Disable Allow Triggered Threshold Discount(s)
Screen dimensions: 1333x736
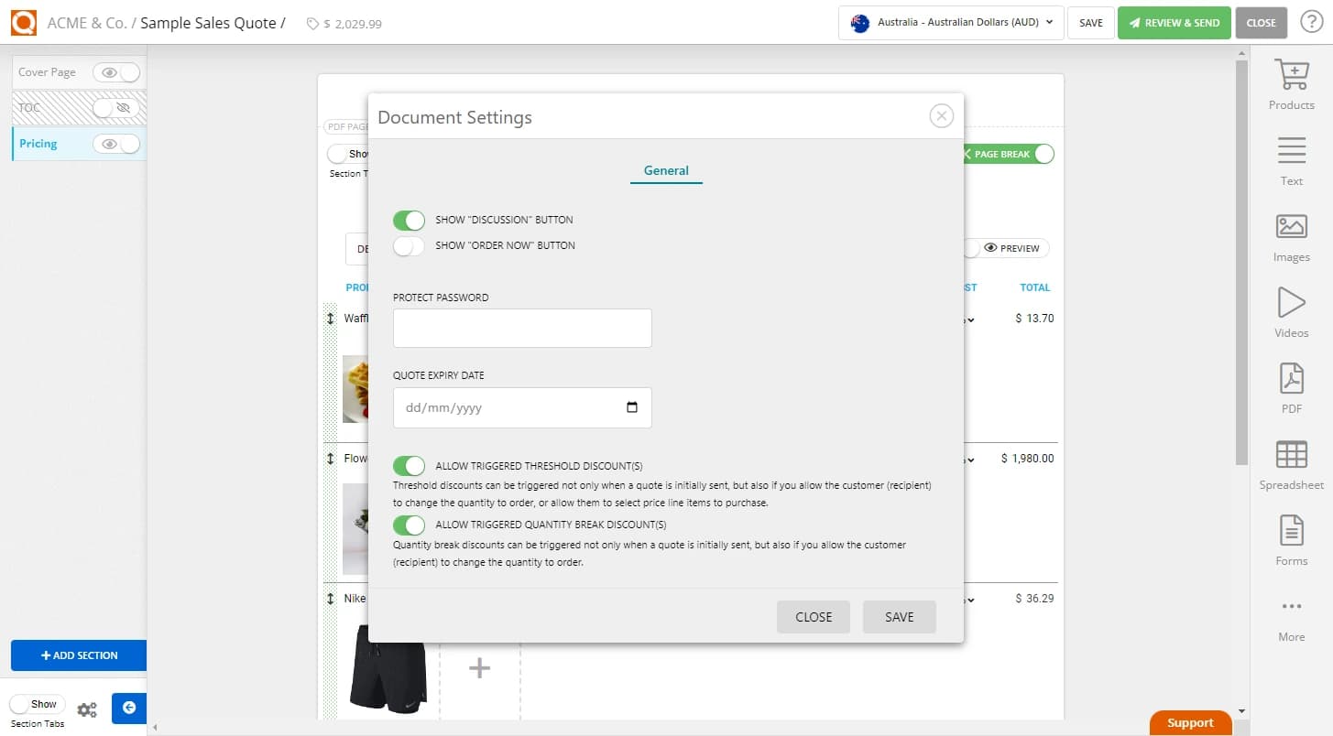(x=409, y=466)
